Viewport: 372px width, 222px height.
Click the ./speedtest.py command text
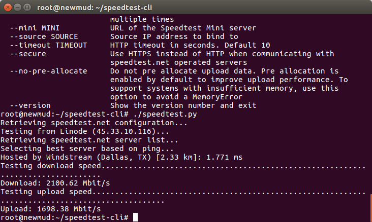click(165, 114)
